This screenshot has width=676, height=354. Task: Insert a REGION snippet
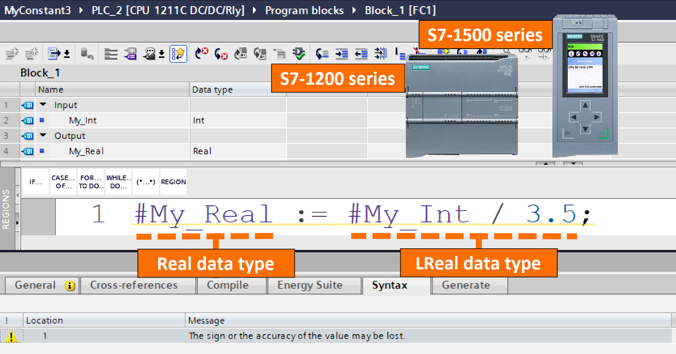tap(173, 182)
